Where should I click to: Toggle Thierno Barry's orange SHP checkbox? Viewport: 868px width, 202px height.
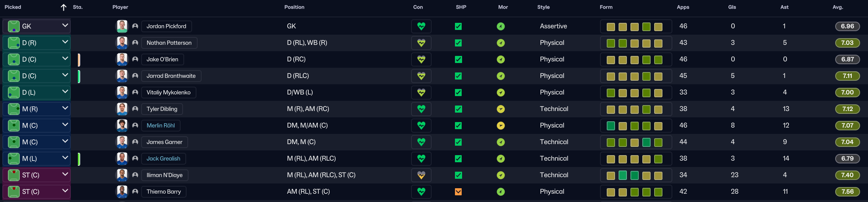click(459, 192)
